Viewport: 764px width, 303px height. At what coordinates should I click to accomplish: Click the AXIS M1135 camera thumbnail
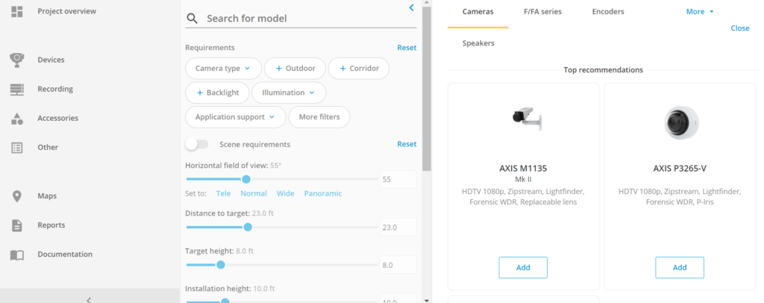[526, 119]
